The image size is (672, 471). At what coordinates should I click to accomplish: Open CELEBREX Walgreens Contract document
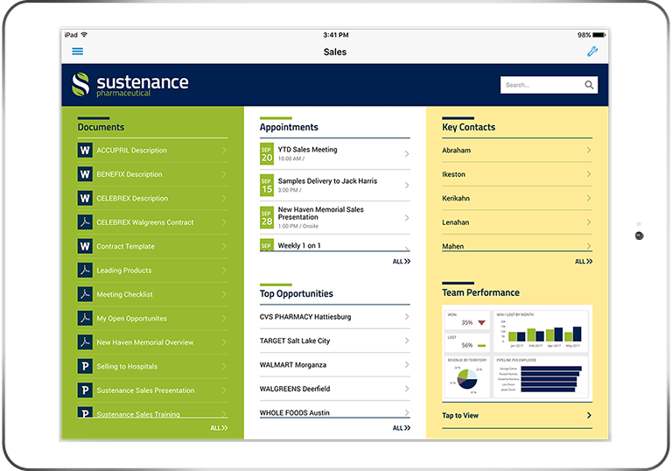152,222
